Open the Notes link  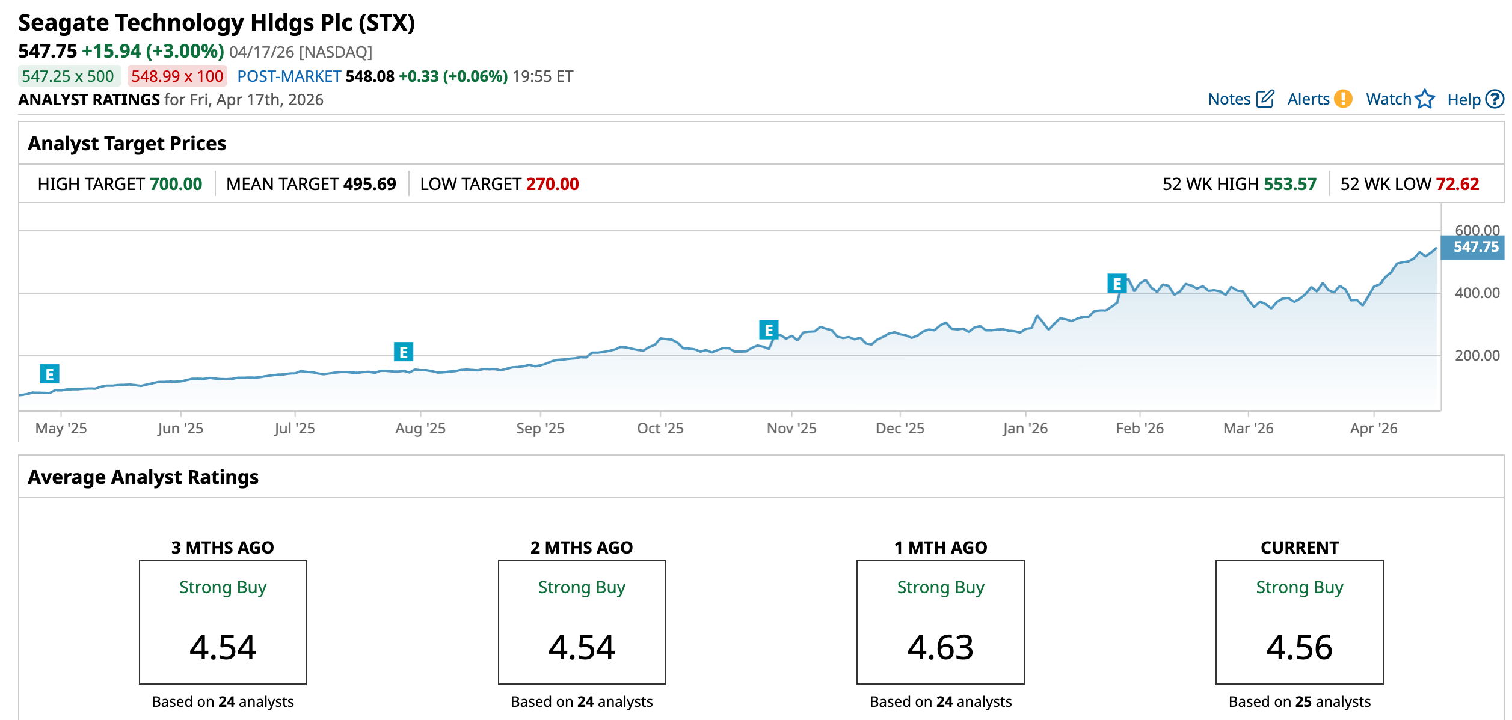[1229, 99]
